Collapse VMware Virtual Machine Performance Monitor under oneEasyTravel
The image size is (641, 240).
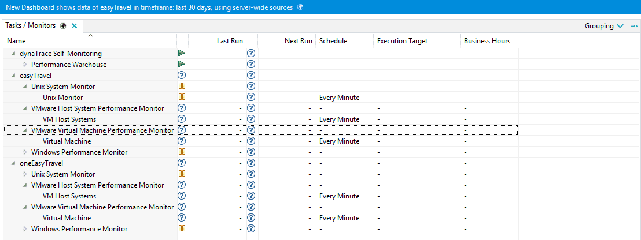tap(25, 207)
